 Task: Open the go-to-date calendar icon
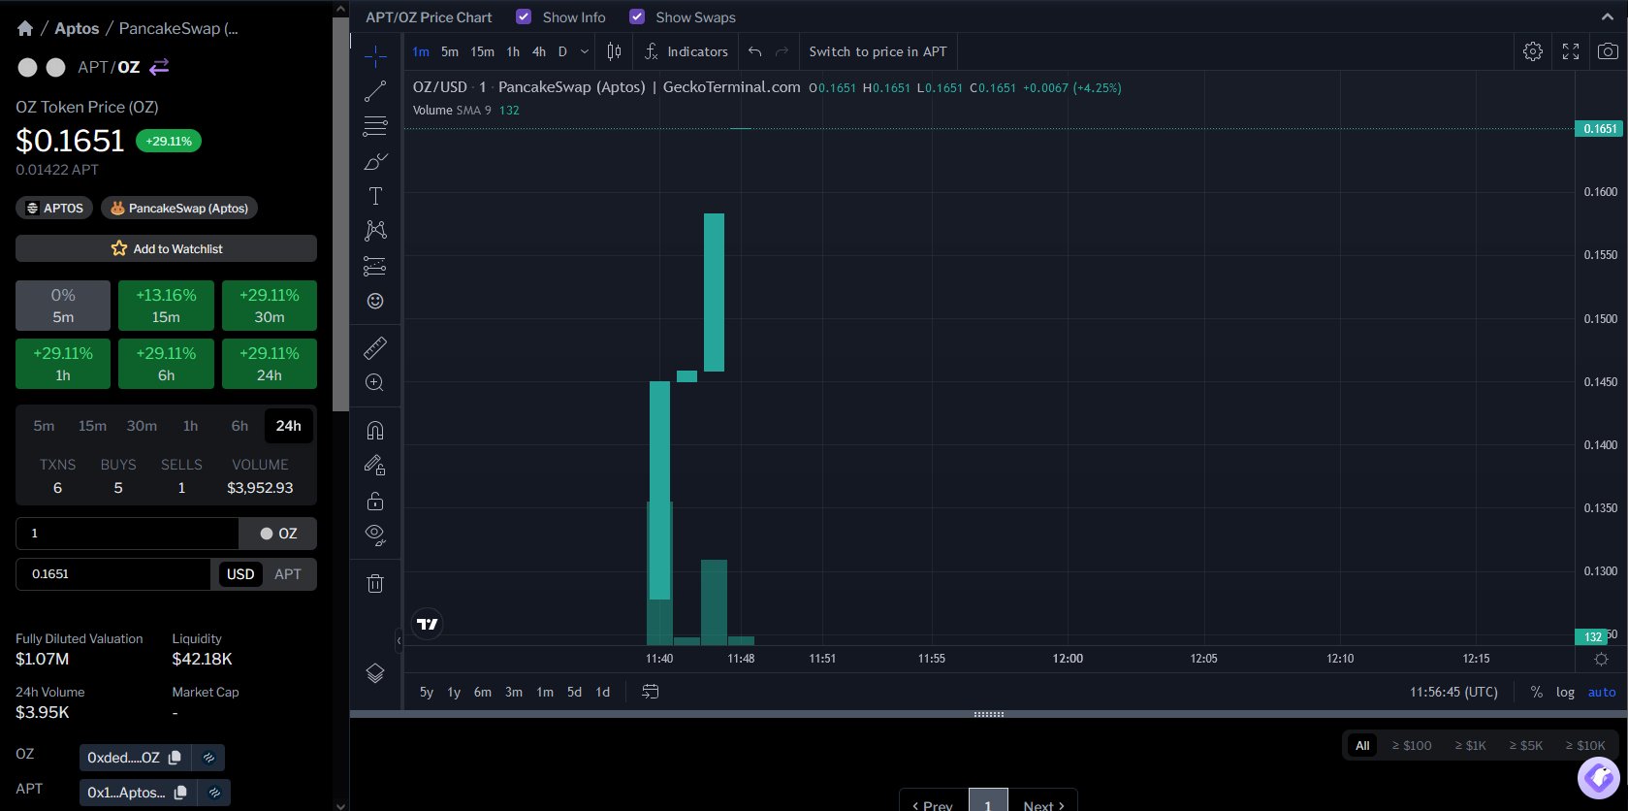(x=651, y=692)
